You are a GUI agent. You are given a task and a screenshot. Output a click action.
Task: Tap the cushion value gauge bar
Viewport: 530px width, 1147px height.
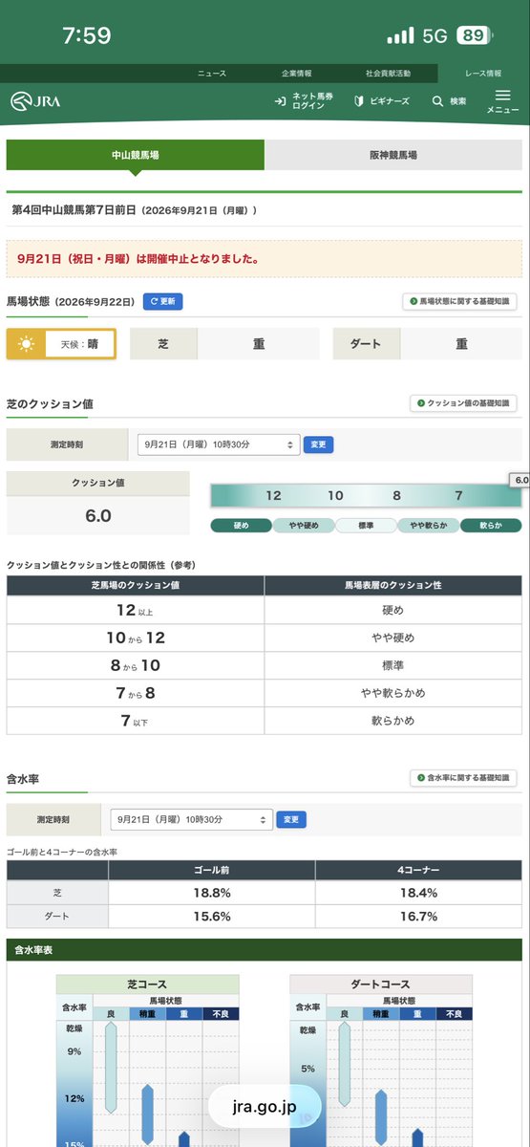pyautogui.click(x=366, y=495)
